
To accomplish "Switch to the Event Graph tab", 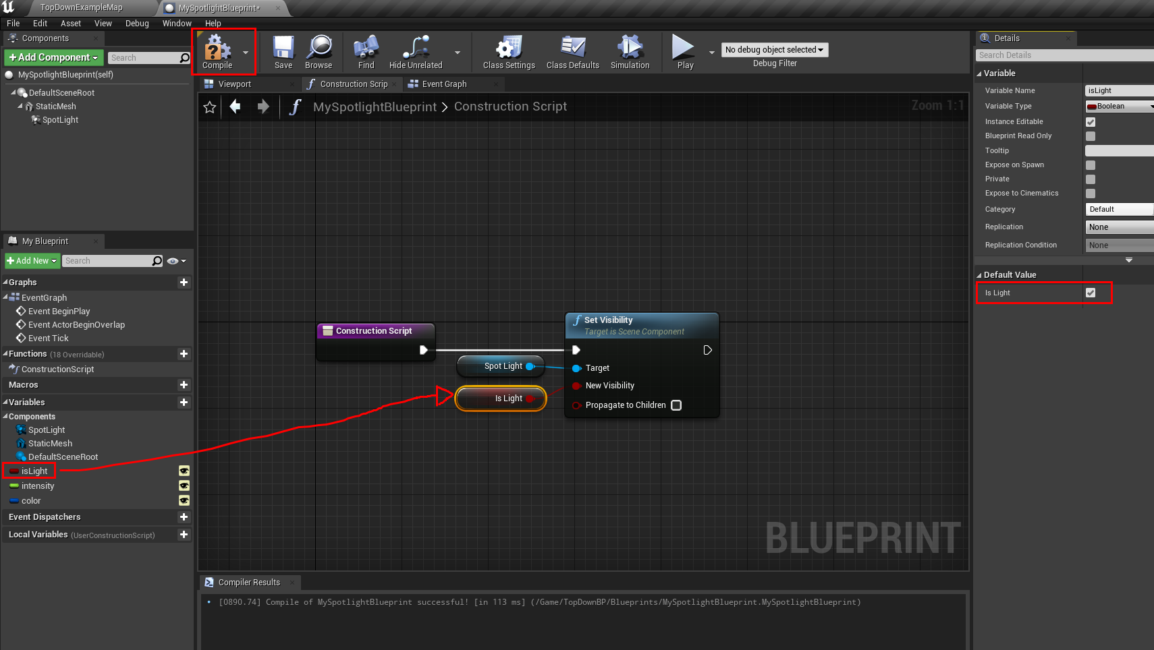I will [x=454, y=84].
